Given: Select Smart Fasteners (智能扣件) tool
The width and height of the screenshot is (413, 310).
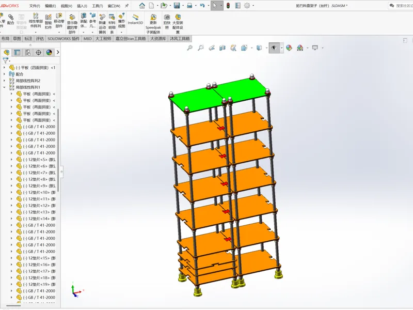Looking at the screenshot, I should 48,22.
